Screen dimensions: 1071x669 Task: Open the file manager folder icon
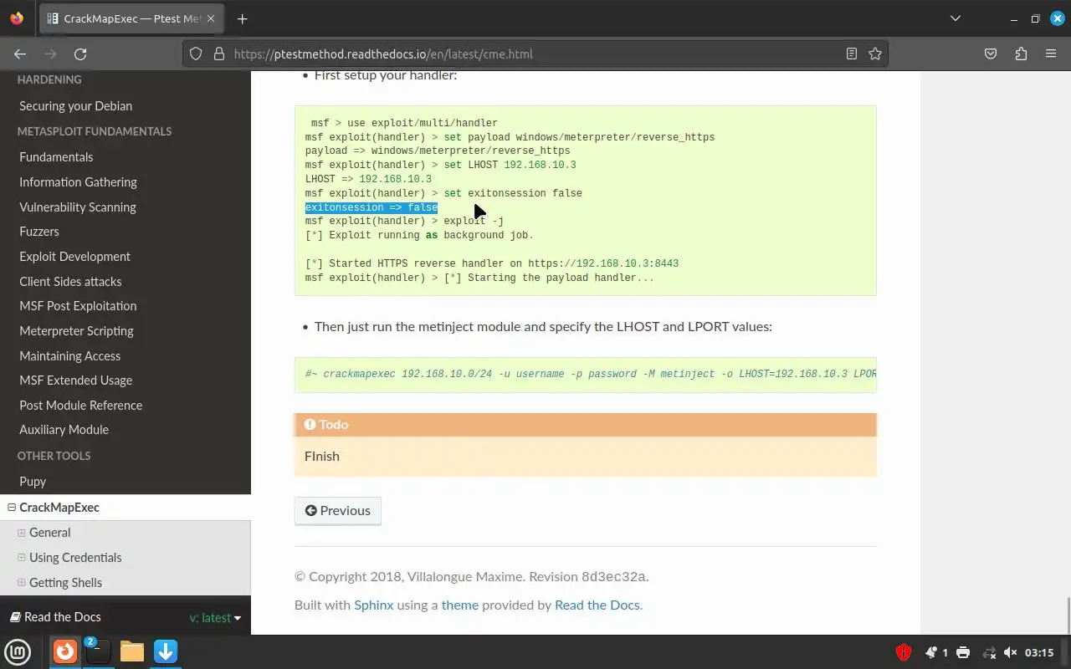tap(132, 651)
